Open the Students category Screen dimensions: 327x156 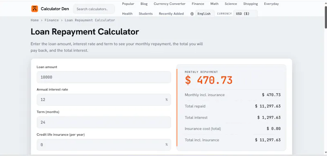point(146,13)
